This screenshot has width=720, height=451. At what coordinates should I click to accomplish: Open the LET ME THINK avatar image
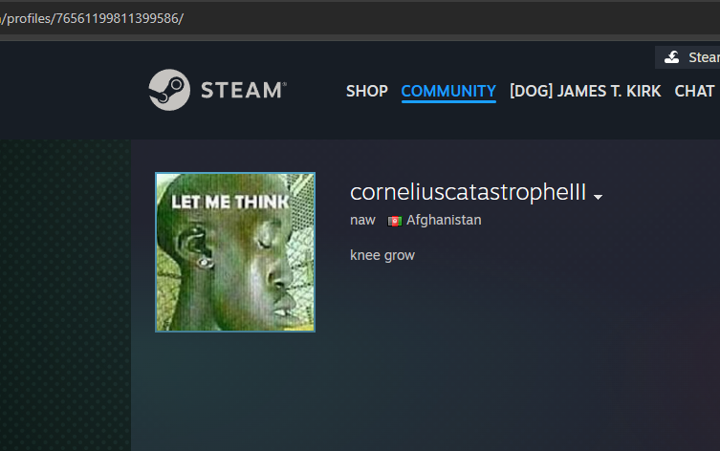(x=235, y=252)
